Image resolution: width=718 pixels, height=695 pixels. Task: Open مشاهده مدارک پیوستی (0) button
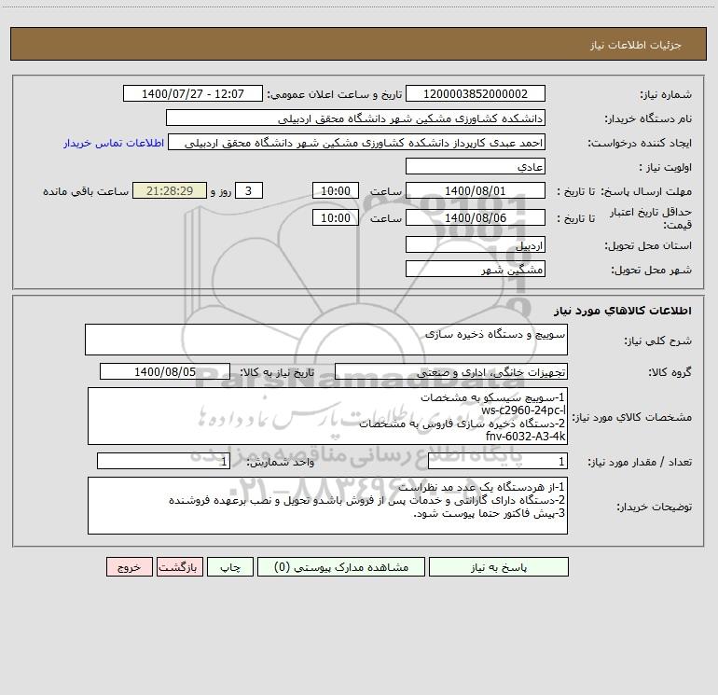pyautogui.click(x=341, y=567)
